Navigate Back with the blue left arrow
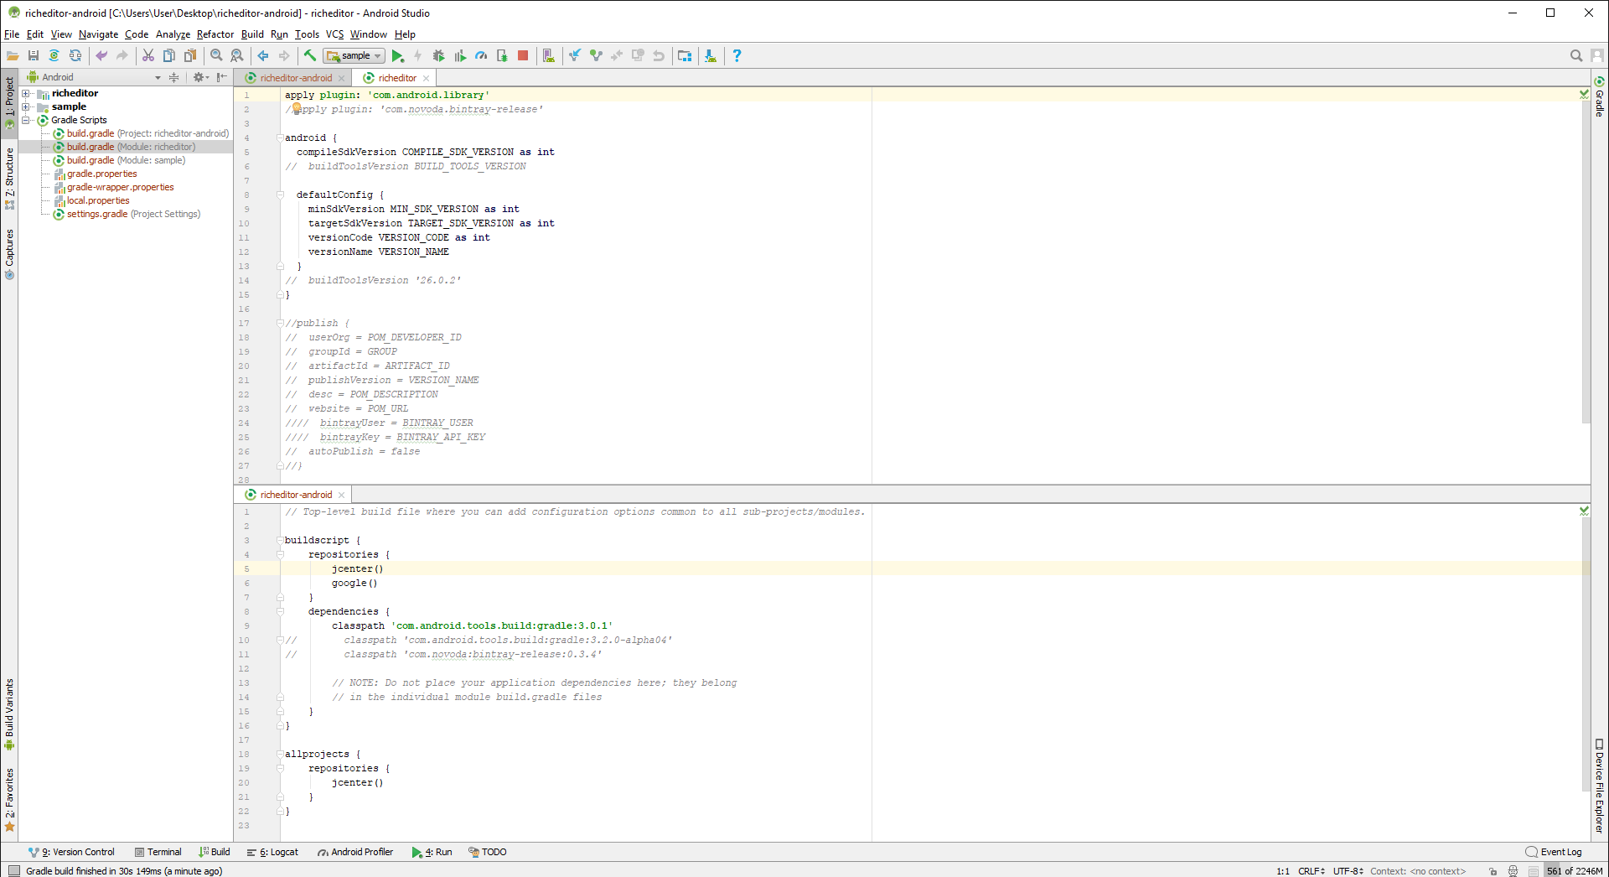Viewport: 1609px width, 877px height. click(263, 55)
